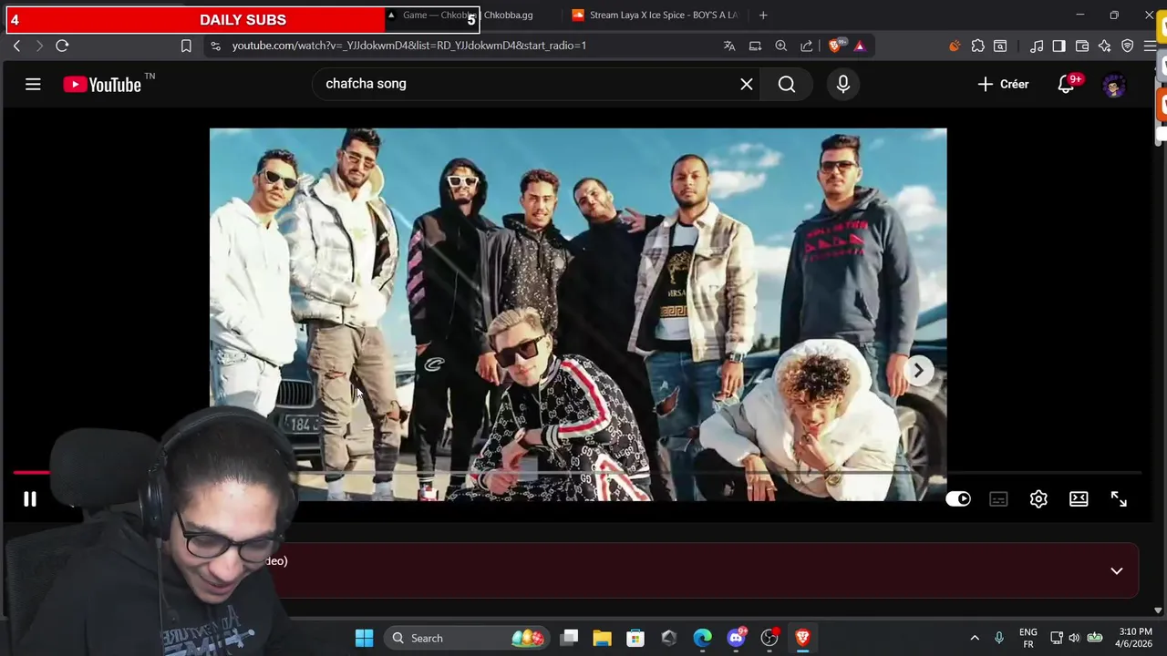The height and width of the screenshot is (656, 1167).
Task: Open a new browser tab
Action: (x=763, y=15)
